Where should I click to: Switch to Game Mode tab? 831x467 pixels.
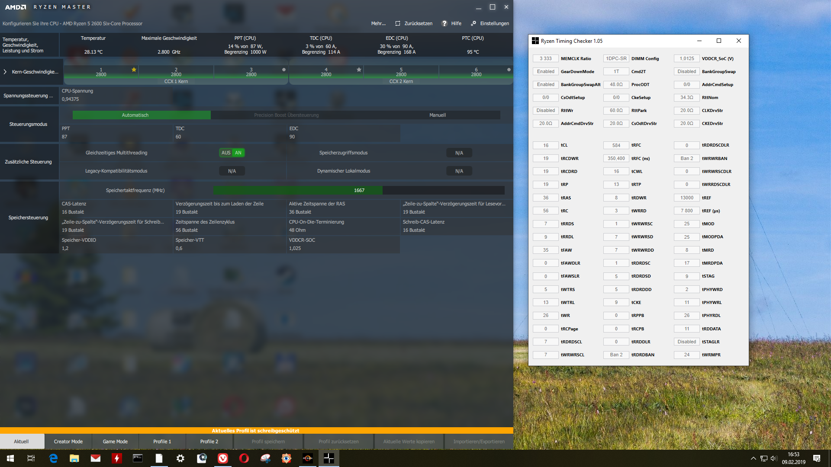(x=115, y=441)
